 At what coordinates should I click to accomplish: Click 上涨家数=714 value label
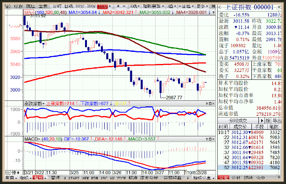click(60, 104)
